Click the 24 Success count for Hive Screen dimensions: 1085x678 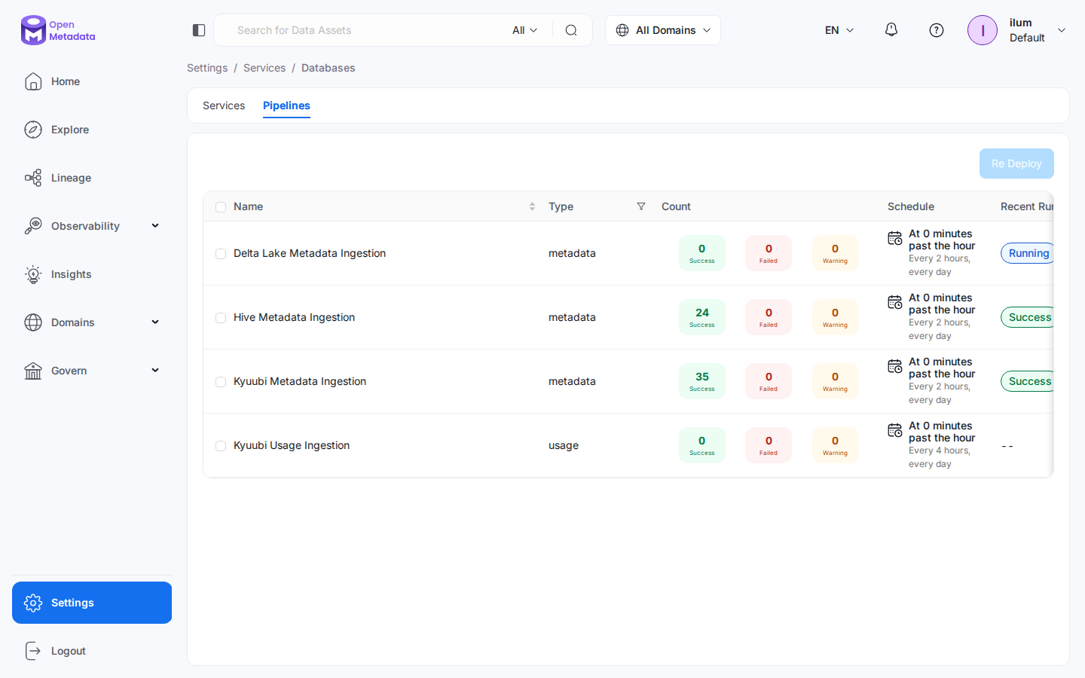[x=702, y=317]
